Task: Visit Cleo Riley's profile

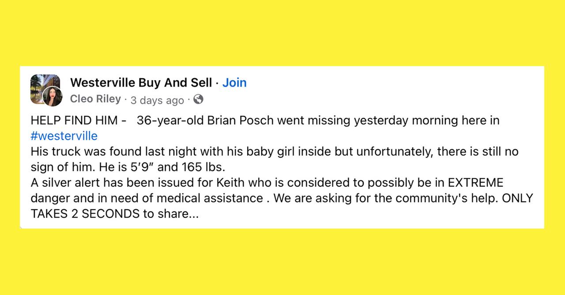Action: [x=95, y=99]
